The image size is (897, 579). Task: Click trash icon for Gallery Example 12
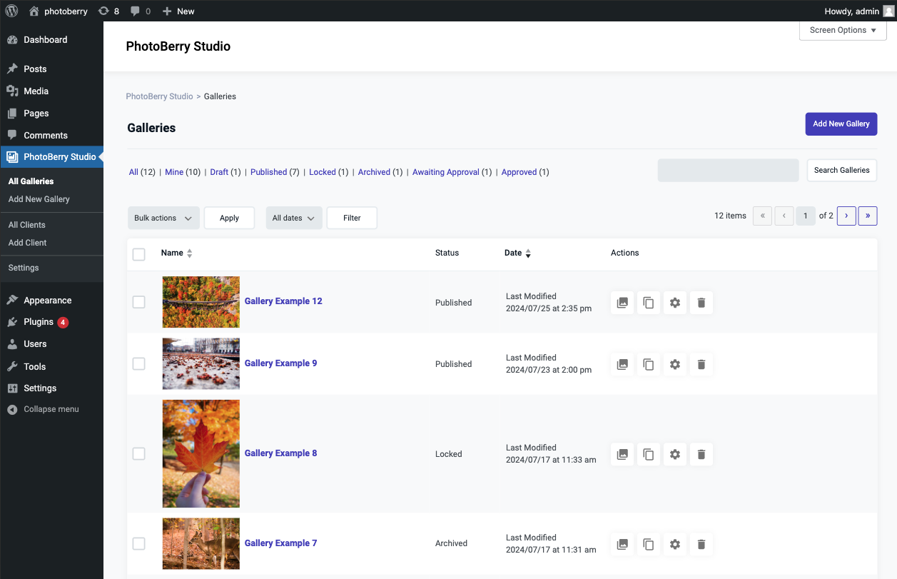pos(701,303)
